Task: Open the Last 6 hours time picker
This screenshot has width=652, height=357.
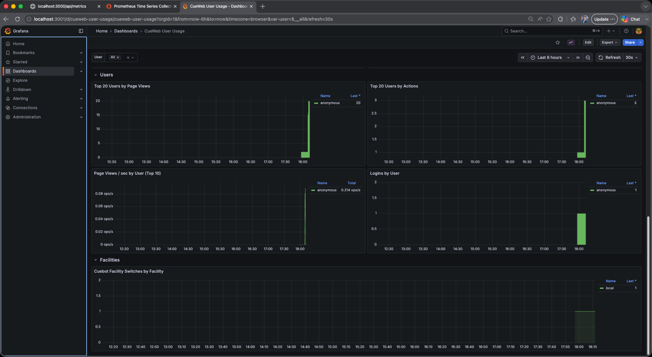Action: coord(550,58)
